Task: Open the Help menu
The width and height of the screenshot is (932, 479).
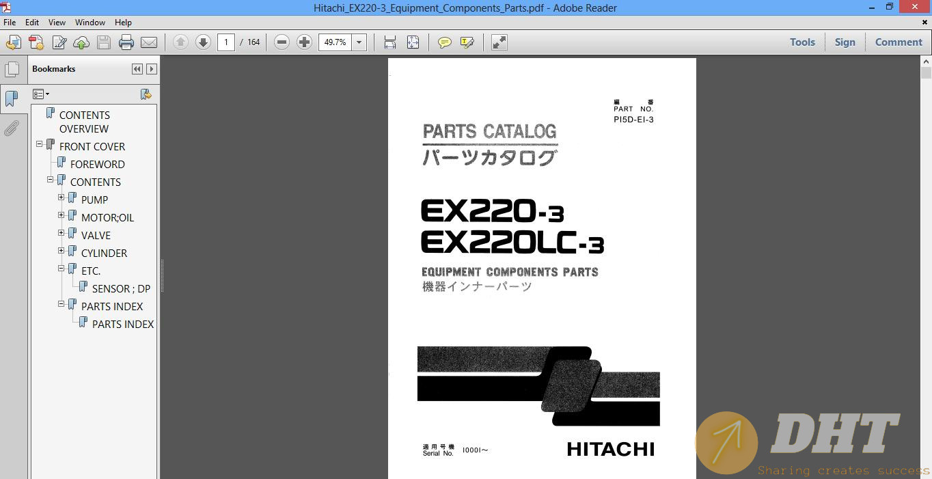Action: coord(123,22)
